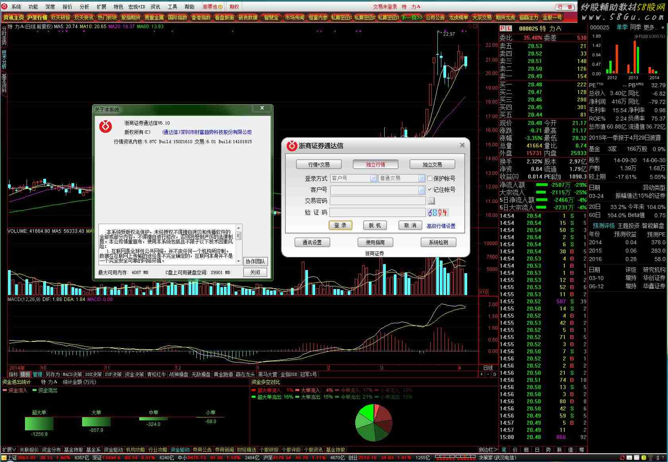Click the 行情 button at top right

[565, 7]
